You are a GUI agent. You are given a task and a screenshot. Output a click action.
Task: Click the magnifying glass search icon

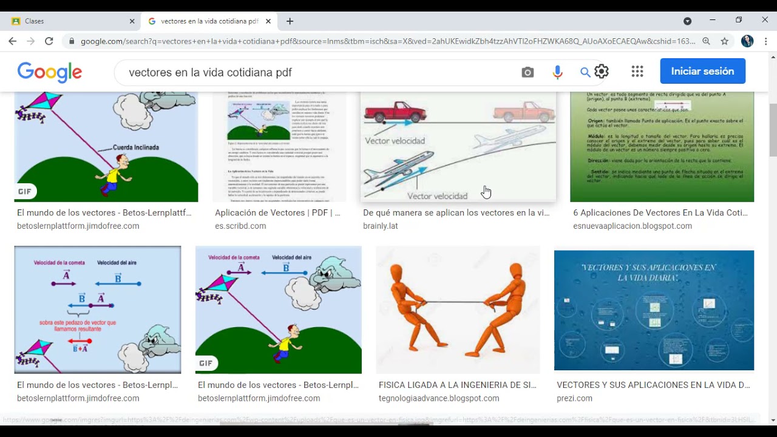[x=585, y=72]
